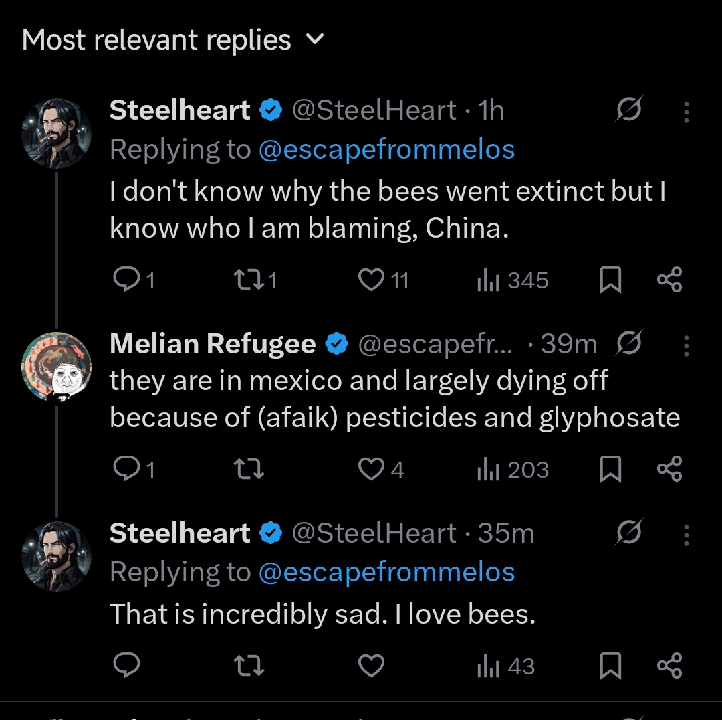Open Melian Refugee's profile avatar

(x=57, y=366)
